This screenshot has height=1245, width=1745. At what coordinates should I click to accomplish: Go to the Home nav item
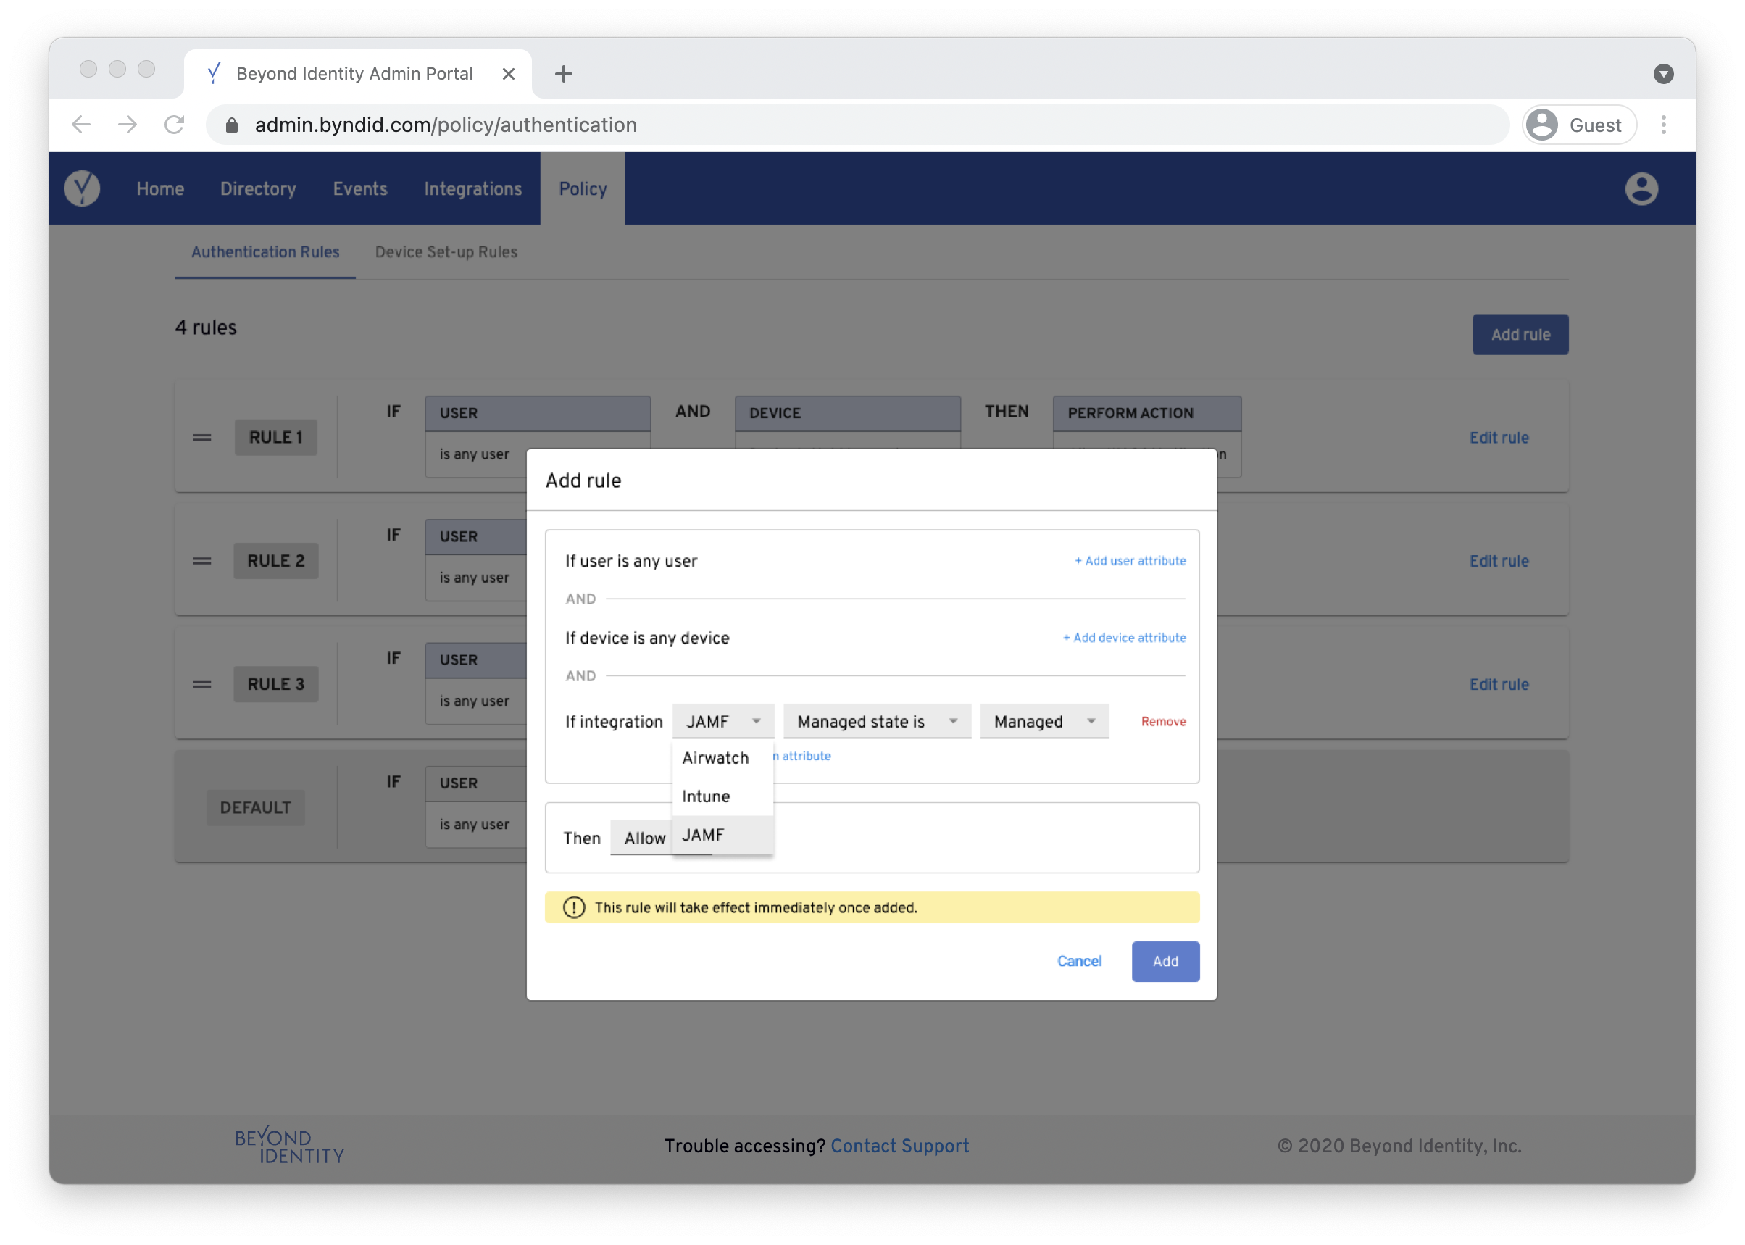[x=160, y=188]
